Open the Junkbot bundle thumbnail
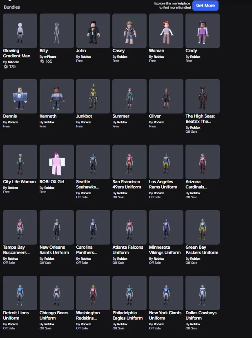 pos(93,96)
